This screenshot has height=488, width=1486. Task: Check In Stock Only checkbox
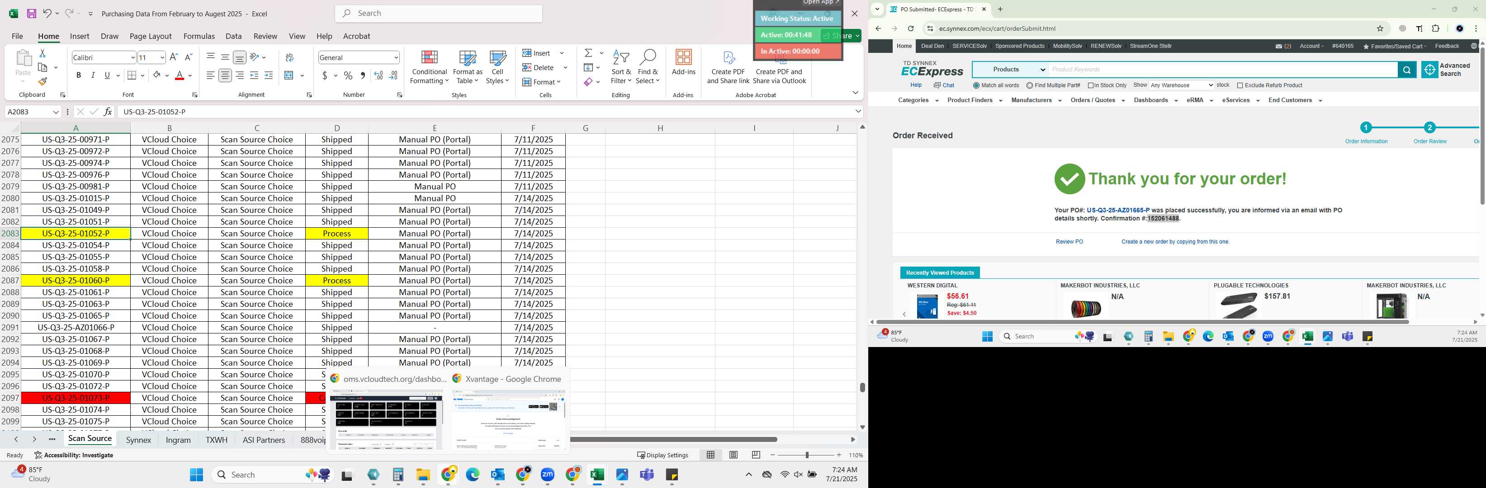pos(1091,85)
